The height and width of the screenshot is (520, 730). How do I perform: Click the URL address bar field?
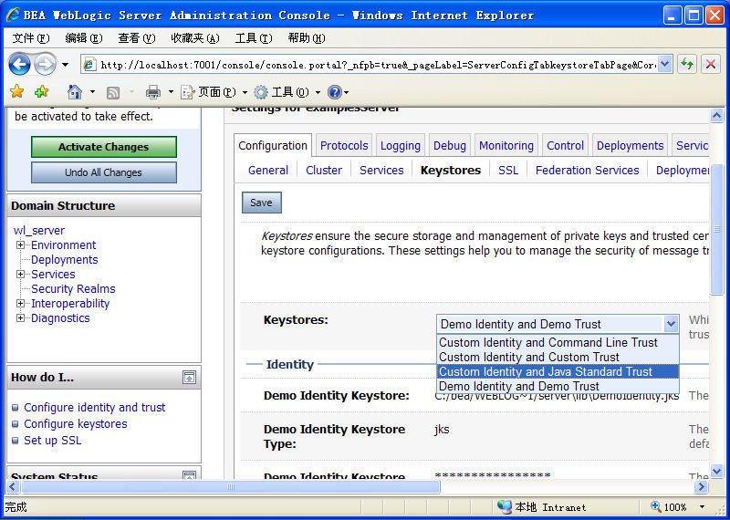point(374,65)
